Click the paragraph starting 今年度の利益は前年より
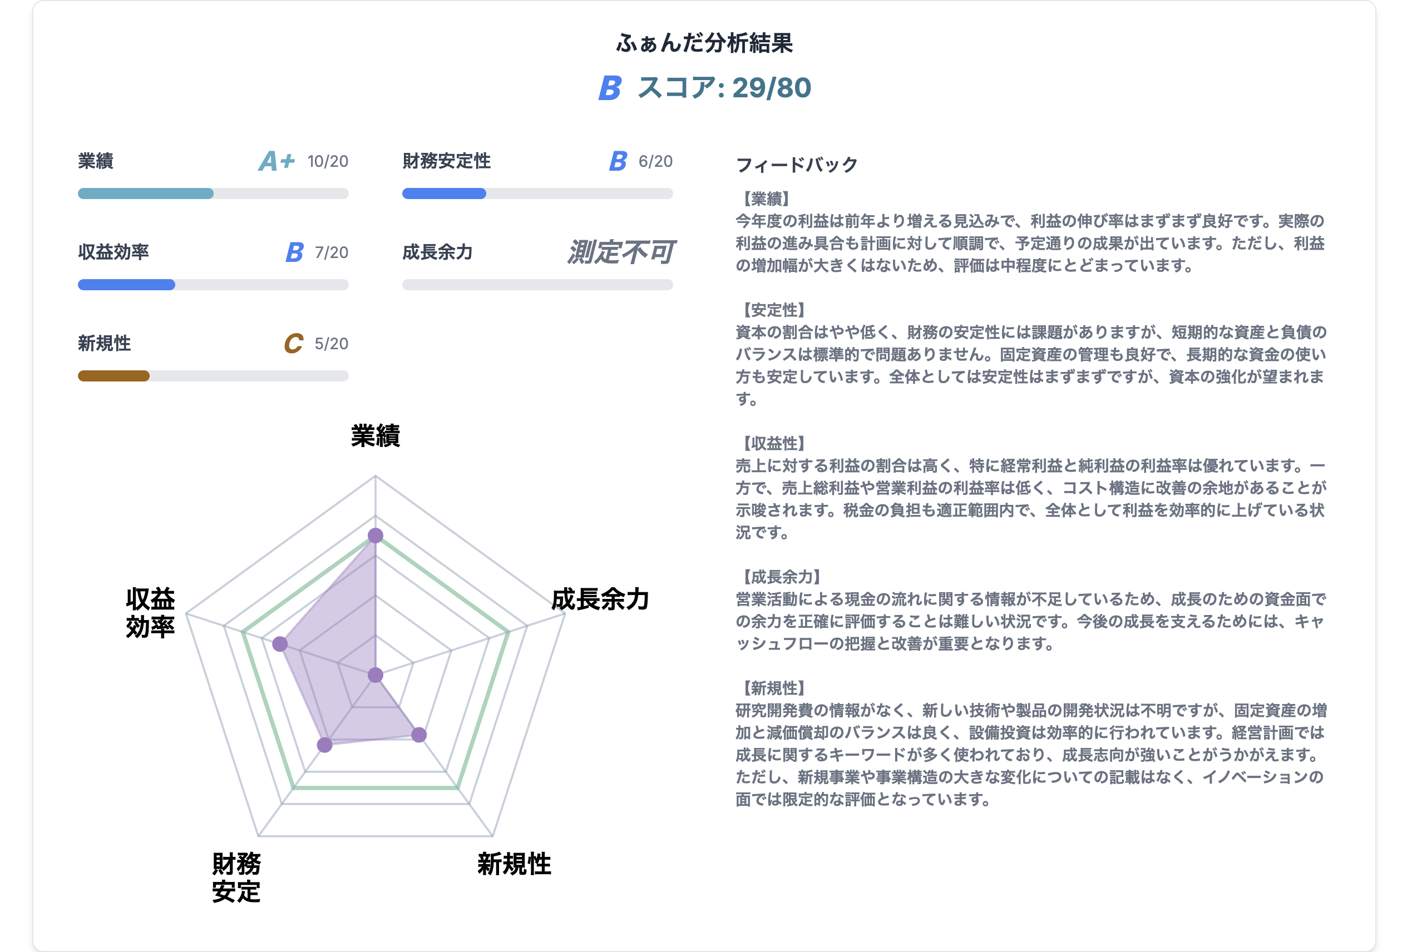The image size is (1412, 952). tap(1030, 244)
